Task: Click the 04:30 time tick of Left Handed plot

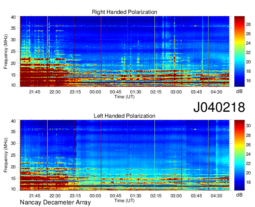Action: coord(216,196)
